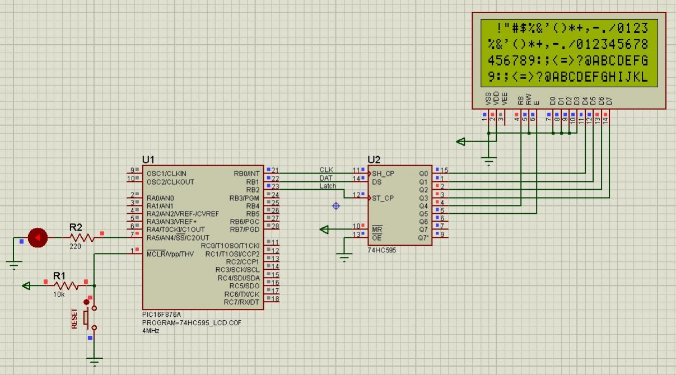Click the DAT wire label
Image resolution: width=676 pixels, height=375 pixels.
pyautogui.click(x=326, y=178)
